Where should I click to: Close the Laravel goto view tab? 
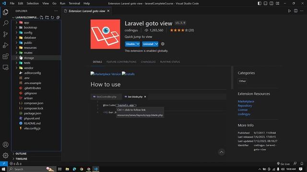click(108, 11)
